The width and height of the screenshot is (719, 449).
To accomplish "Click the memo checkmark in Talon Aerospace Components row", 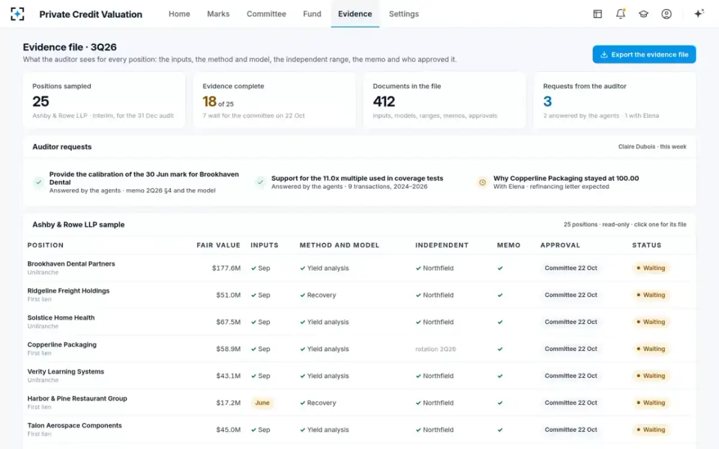I will pos(500,430).
